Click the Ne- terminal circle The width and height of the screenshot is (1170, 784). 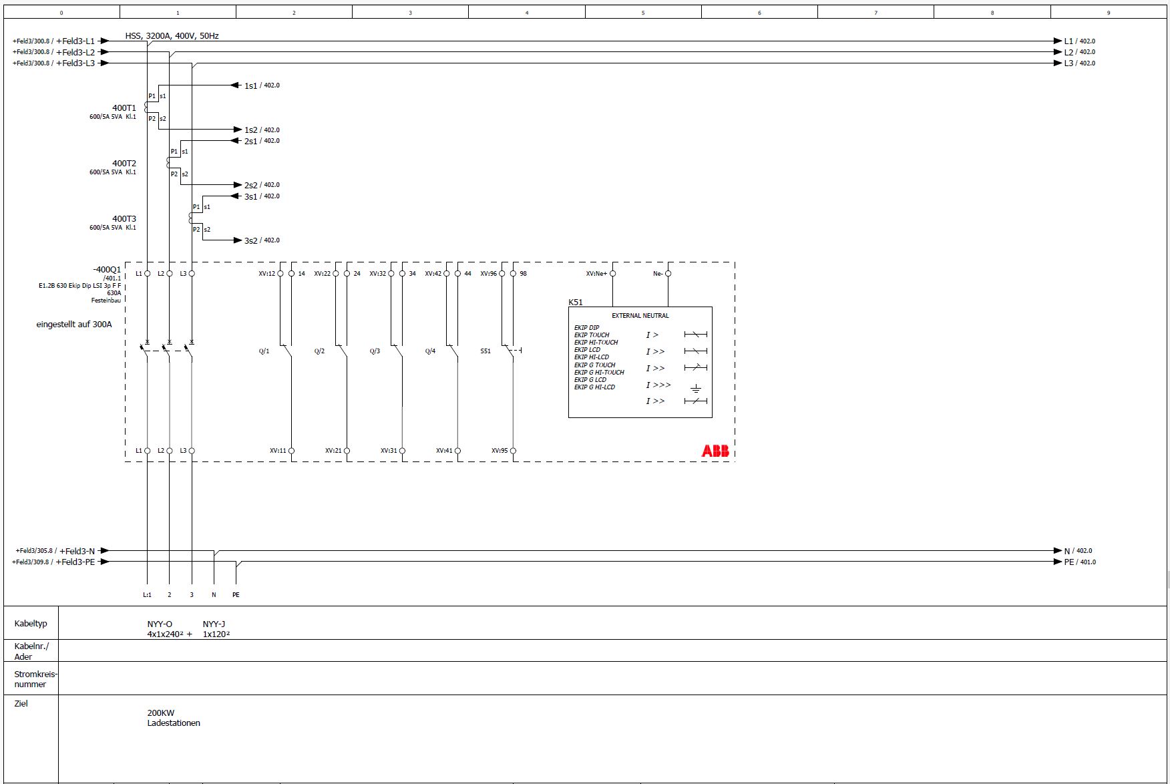pyautogui.click(x=668, y=273)
